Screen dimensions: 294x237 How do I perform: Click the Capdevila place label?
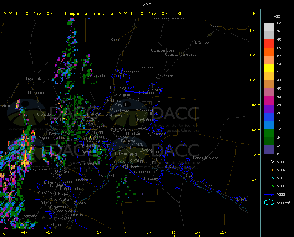pos(96,75)
